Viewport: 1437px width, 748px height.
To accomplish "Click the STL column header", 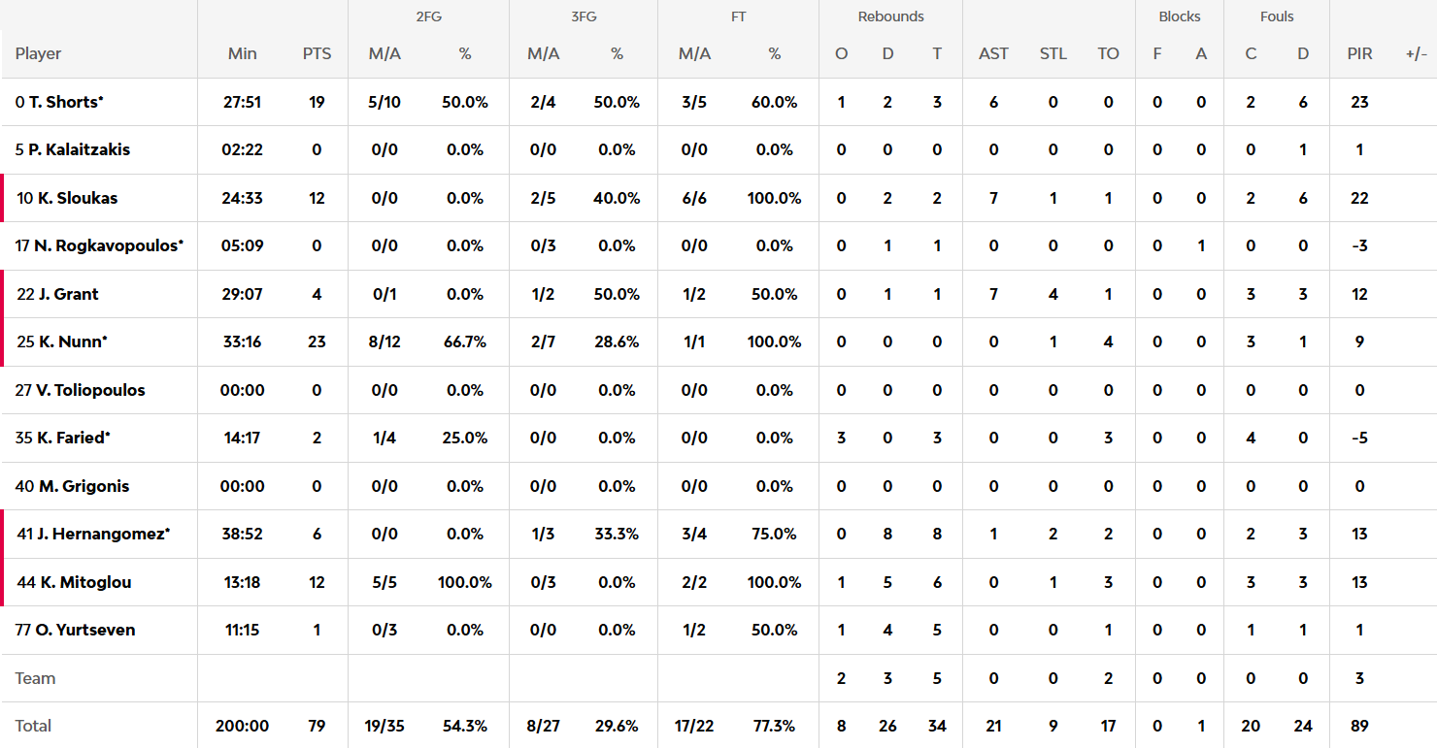I will coord(1053,53).
